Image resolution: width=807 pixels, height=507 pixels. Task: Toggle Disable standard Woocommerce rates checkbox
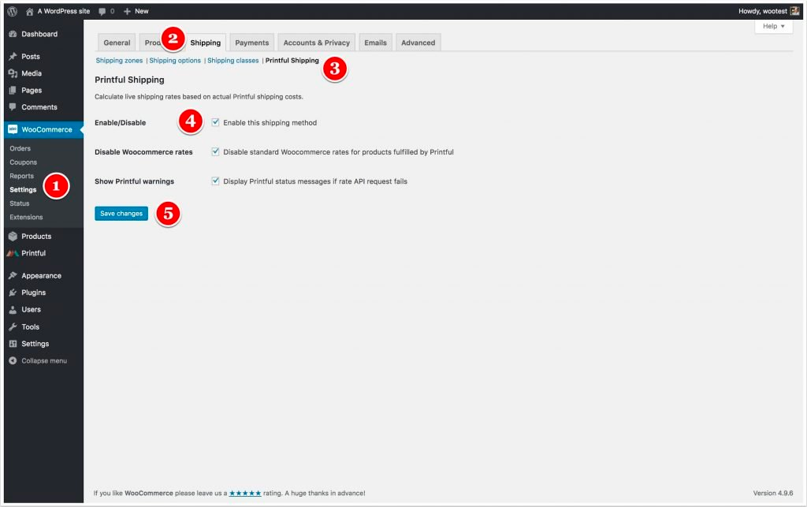click(x=216, y=152)
